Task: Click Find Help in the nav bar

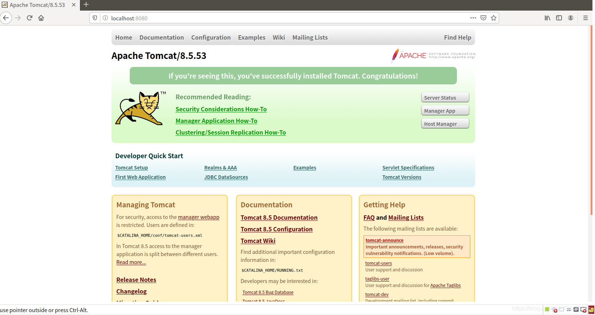Action: click(458, 37)
